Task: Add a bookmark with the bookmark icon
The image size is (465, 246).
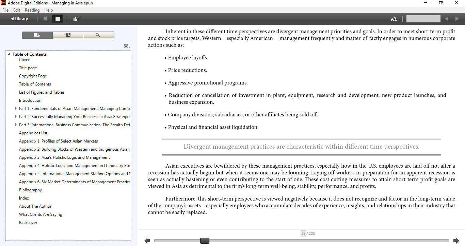Action: click(45, 19)
